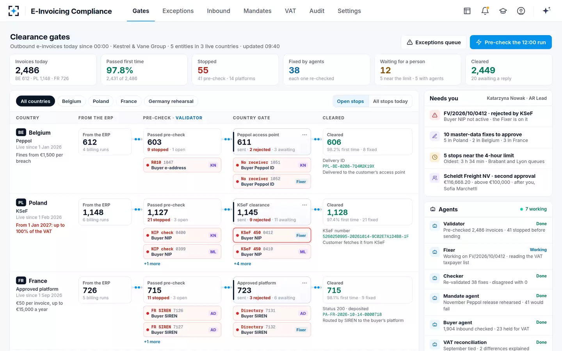Open the Approved platform more menu
The width and height of the screenshot is (562, 351).
tap(304, 283)
